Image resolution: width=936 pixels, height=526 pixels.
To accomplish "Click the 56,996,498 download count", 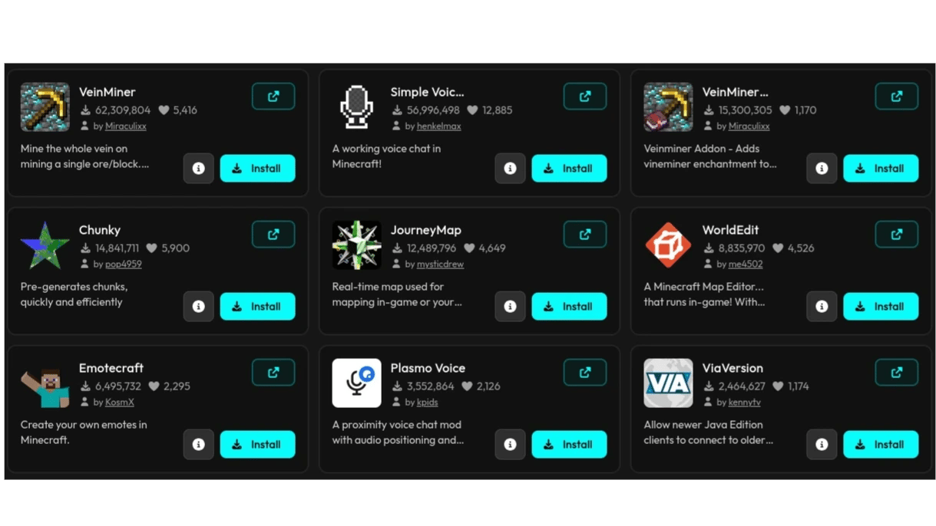I will pos(434,110).
